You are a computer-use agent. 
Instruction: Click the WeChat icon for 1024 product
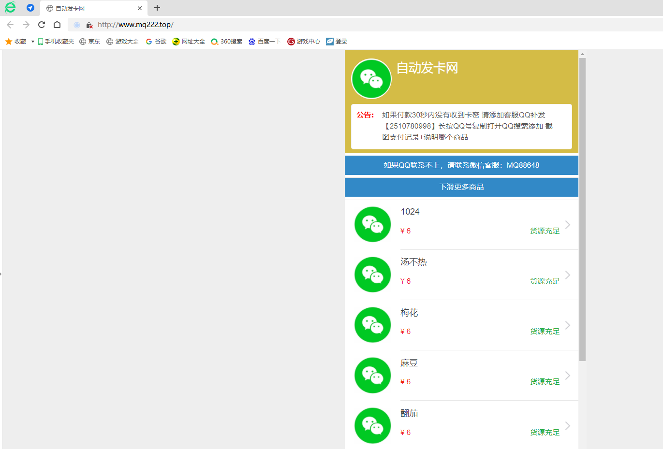[x=372, y=224]
